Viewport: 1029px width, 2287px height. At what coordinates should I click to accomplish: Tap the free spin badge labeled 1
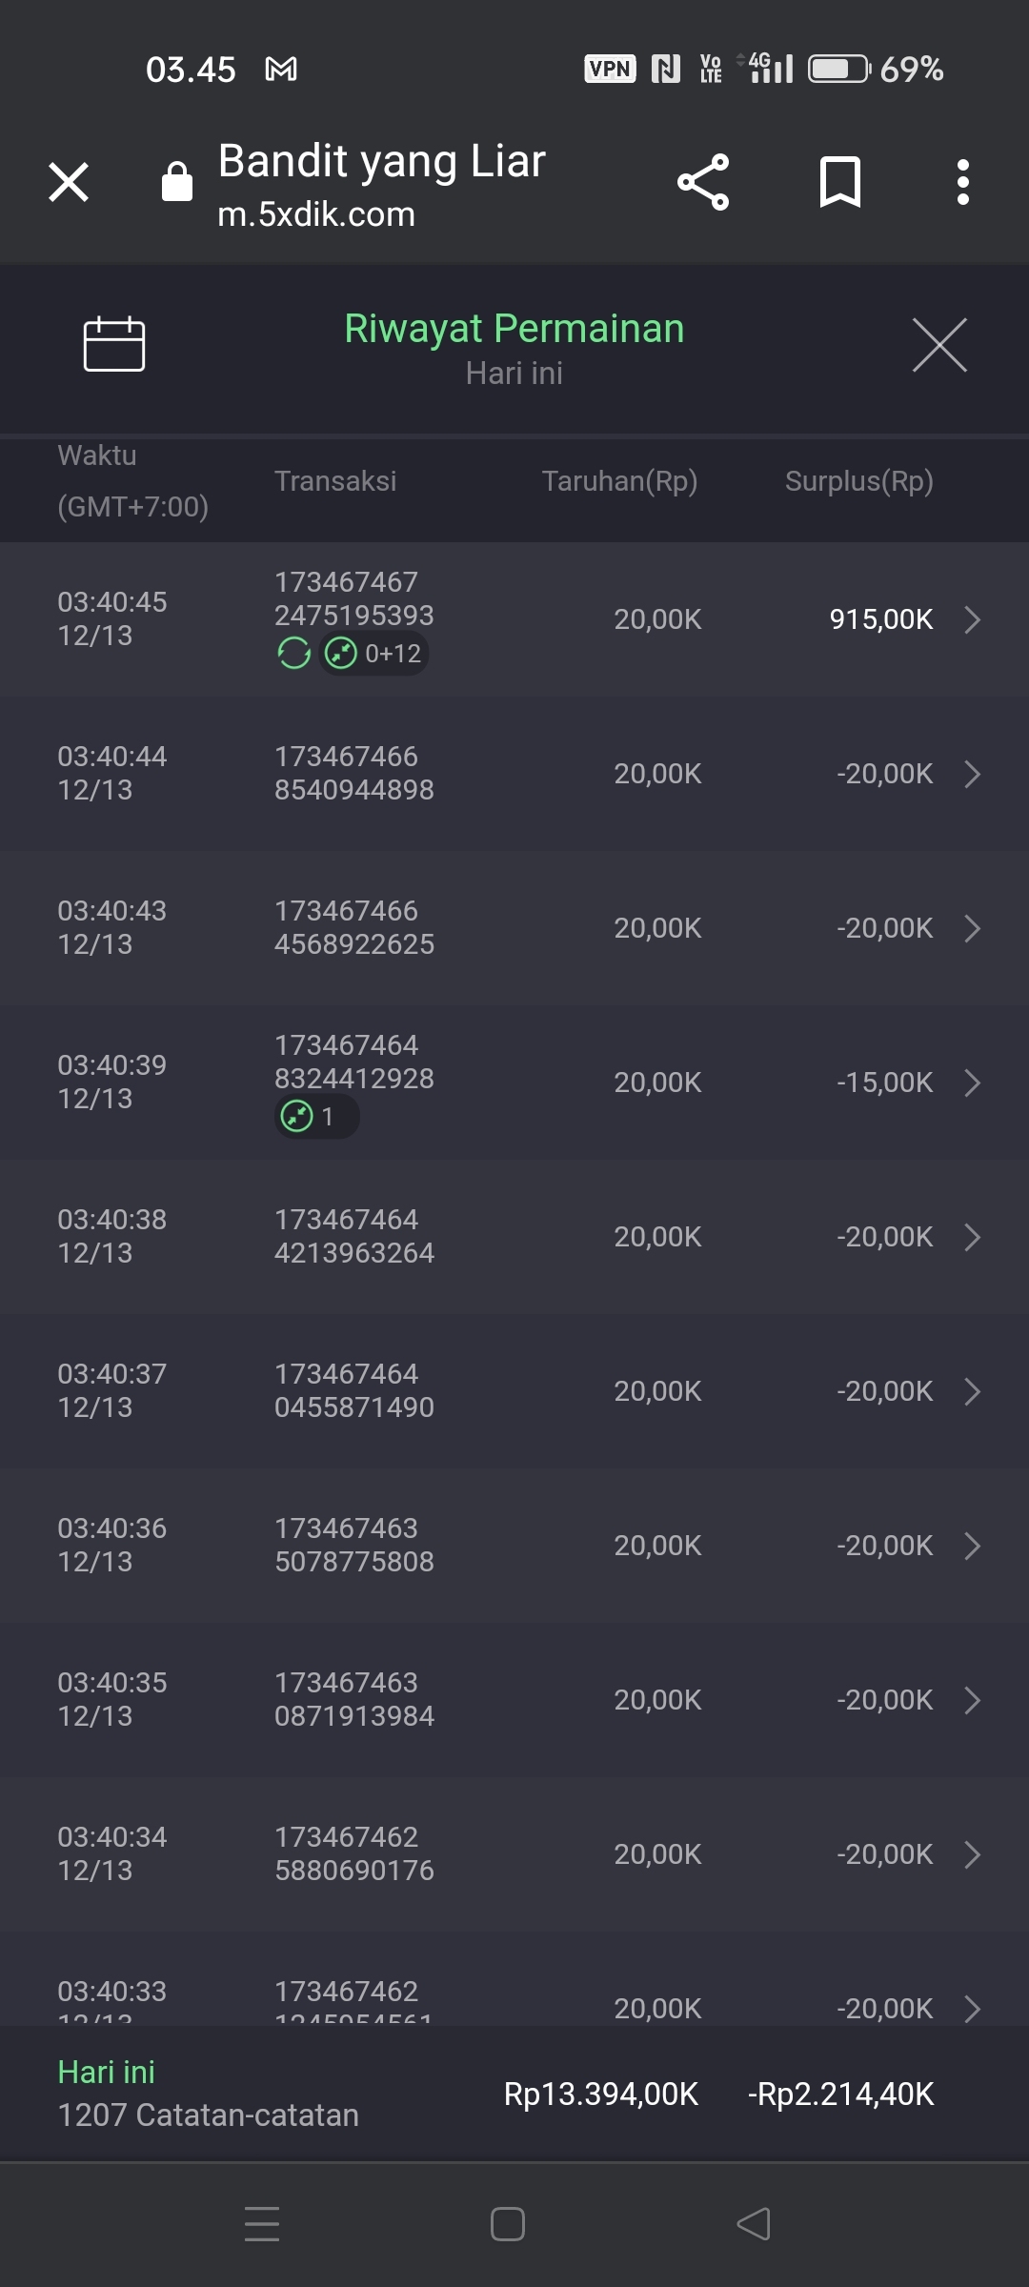pyautogui.click(x=316, y=1117)
